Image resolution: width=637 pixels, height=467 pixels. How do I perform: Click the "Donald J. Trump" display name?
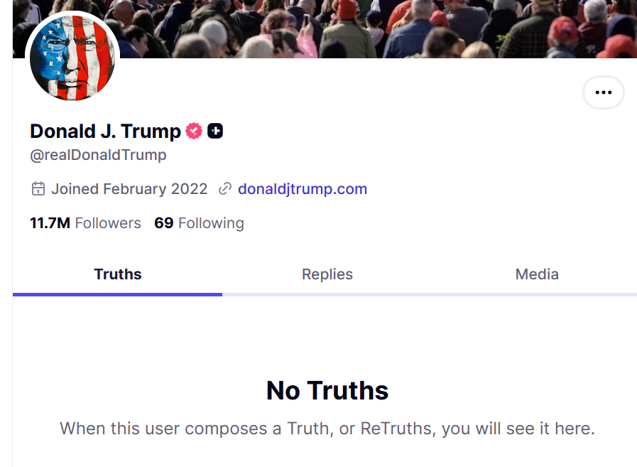click(x=105, y=131)
